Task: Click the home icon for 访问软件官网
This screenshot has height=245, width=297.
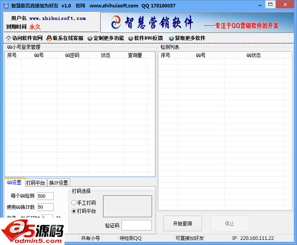Action: (8, 38)
